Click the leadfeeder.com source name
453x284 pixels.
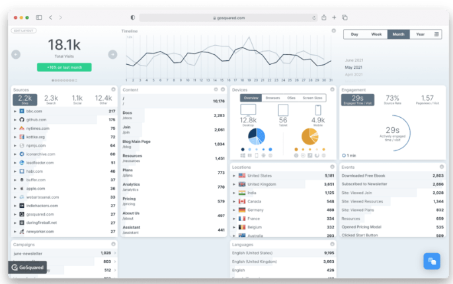point(40,163)
